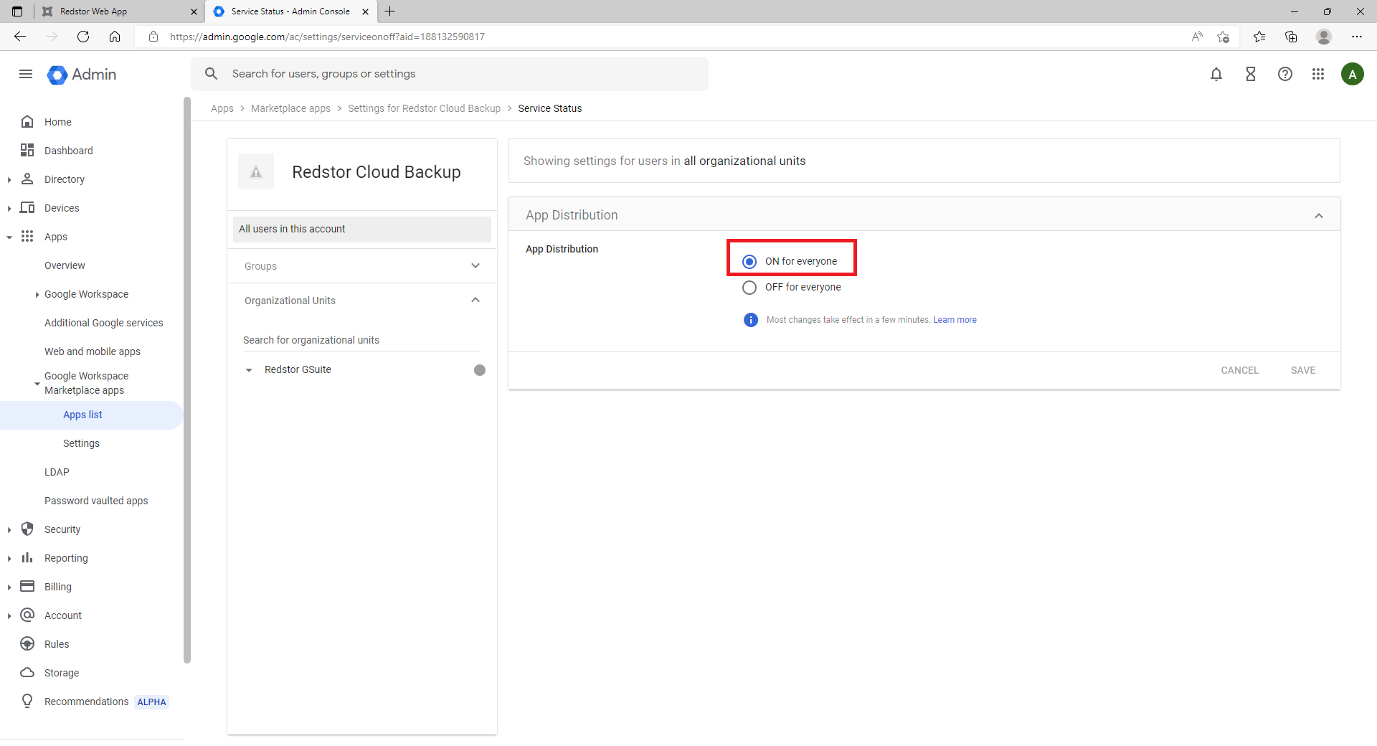Select ON for everyone
The width and height of the screenshot is (1377, 746).
point(749,262)
